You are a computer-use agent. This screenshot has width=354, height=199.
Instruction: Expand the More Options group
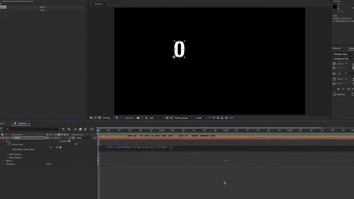[x=7, y=158]
